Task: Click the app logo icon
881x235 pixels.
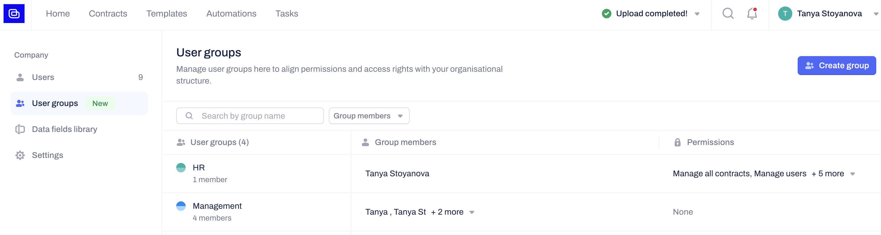Action: pyautogui.click(x=14, y=14)
